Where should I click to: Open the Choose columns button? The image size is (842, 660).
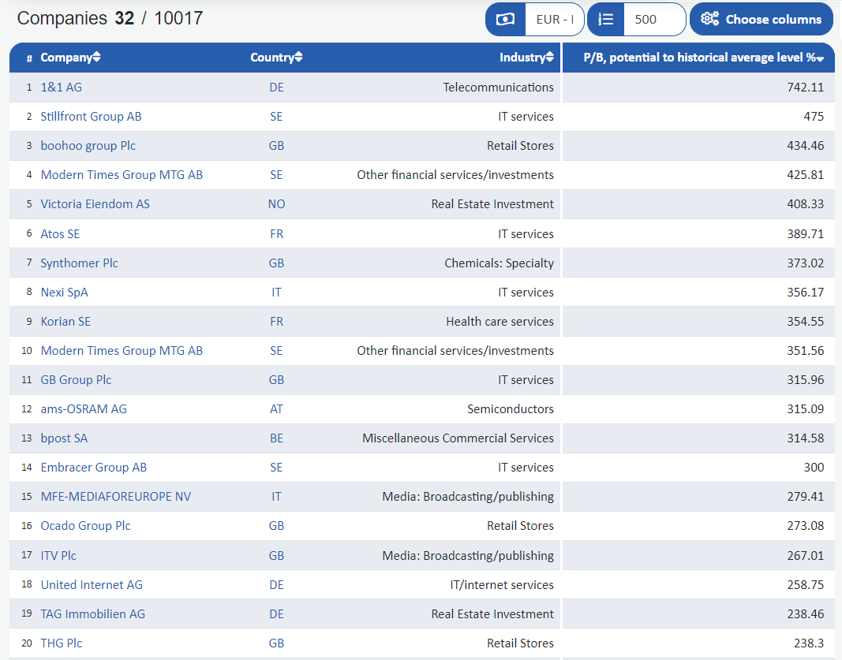click(761, 19)
